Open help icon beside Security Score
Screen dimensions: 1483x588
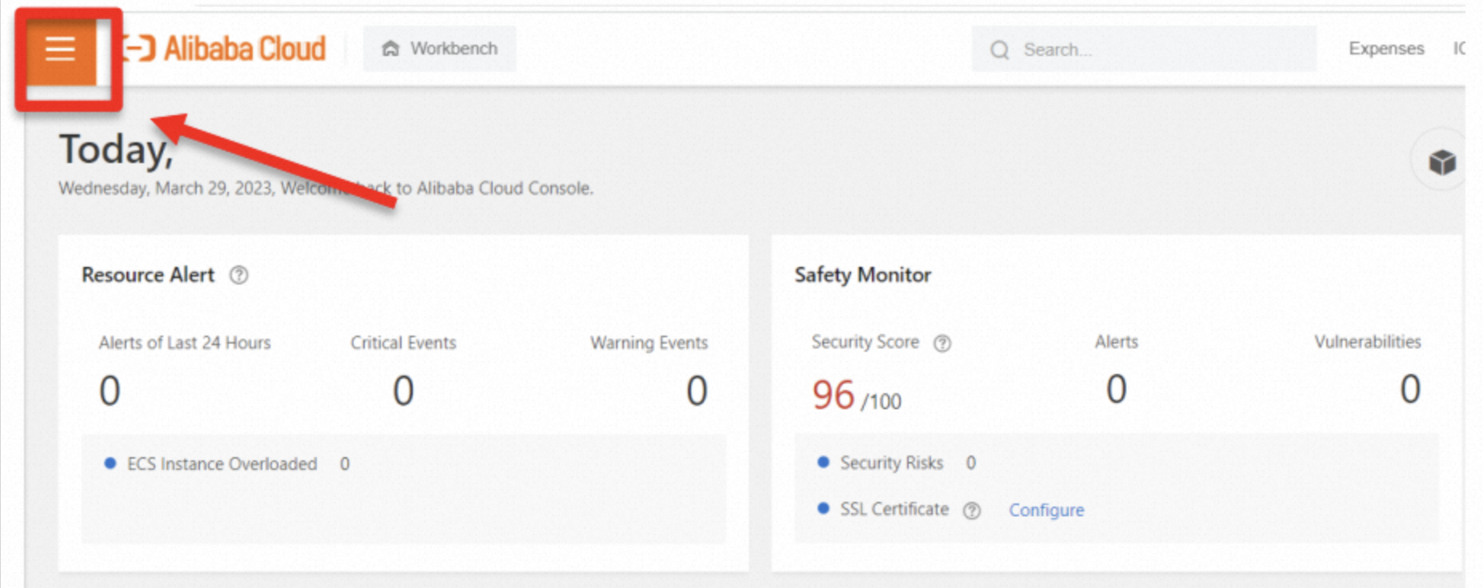tap(942, 344)
